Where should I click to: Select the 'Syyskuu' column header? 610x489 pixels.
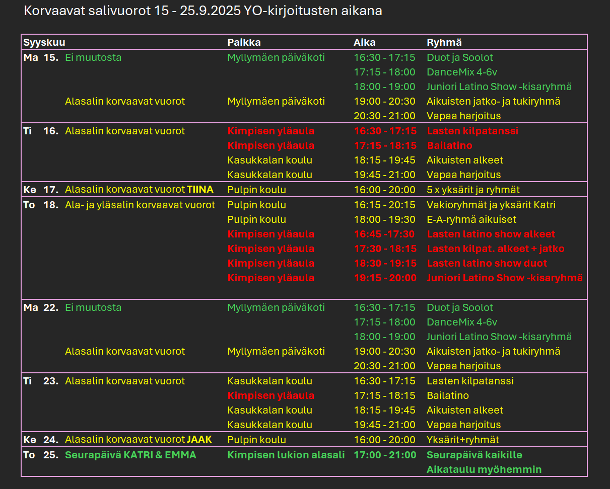tap(44, 43)
